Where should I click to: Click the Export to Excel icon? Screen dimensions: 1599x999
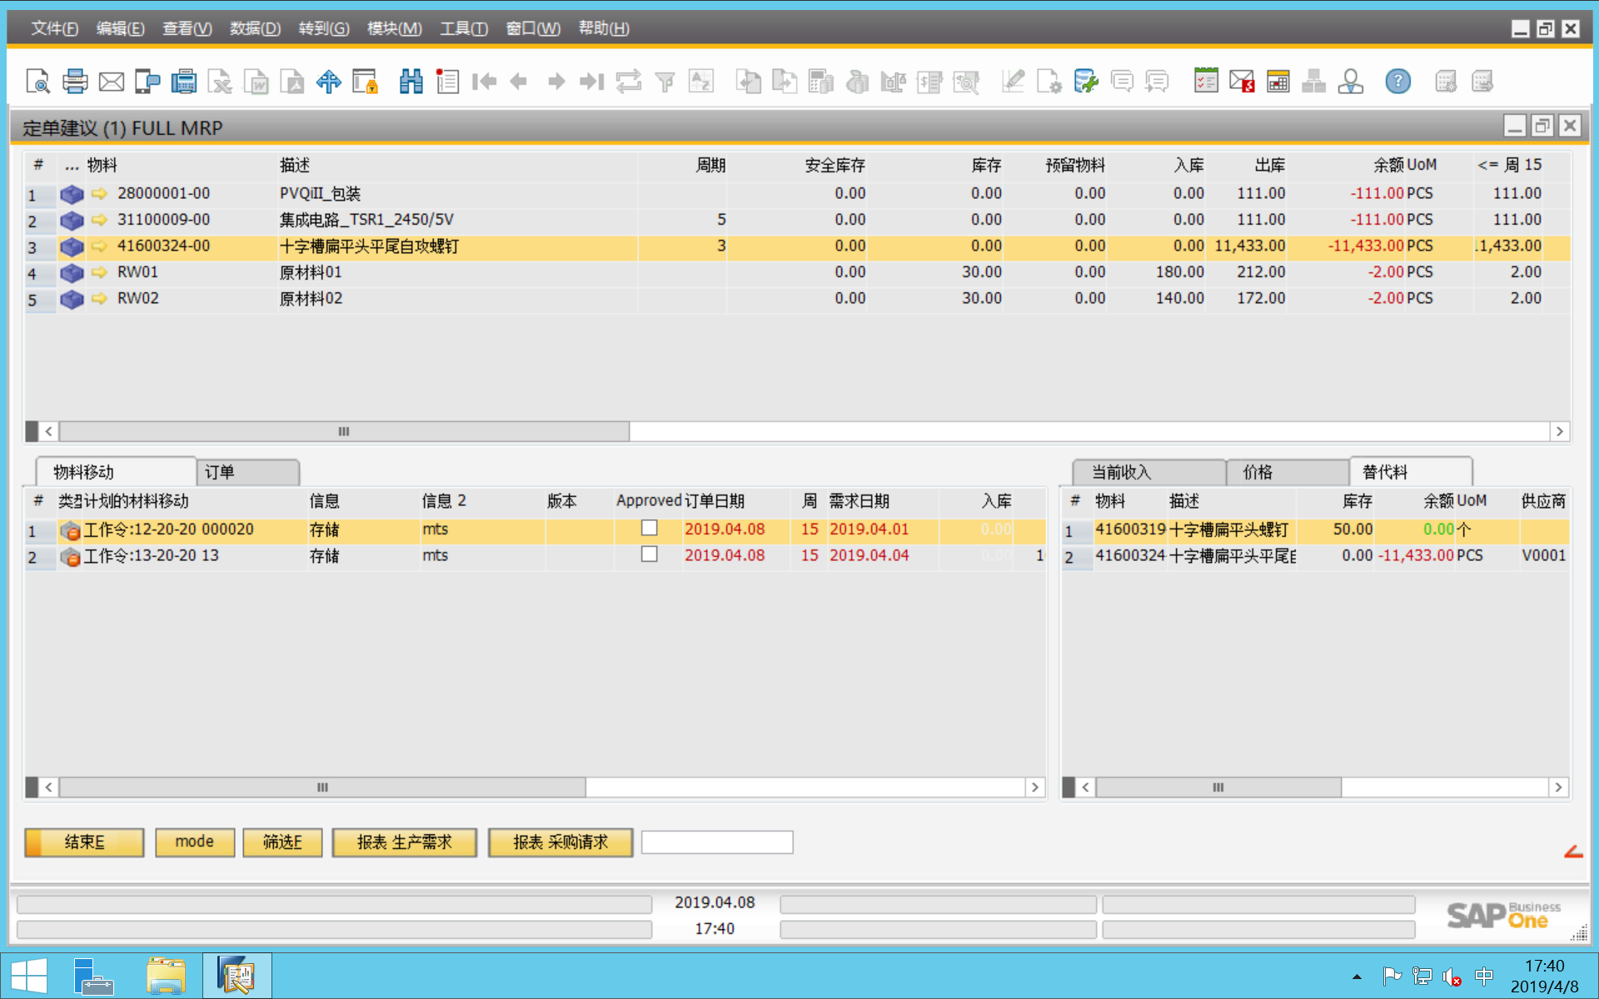pyautogui.click(x=220, y=82)
